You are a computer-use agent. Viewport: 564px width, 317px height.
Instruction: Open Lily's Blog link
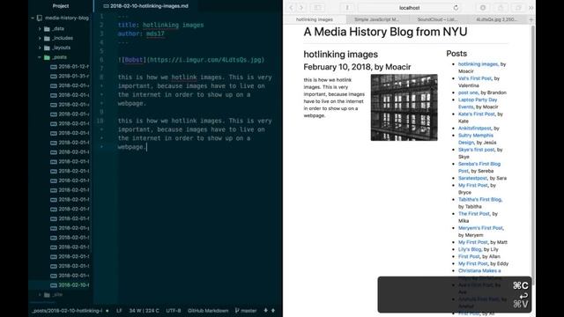click(x=470, y=249)
